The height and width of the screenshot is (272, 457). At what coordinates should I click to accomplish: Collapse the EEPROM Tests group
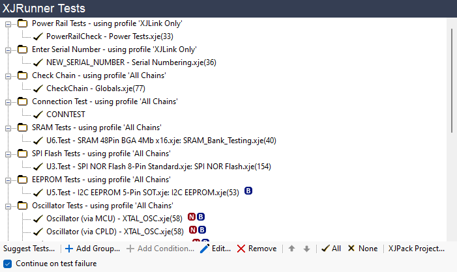click(8, 180)
